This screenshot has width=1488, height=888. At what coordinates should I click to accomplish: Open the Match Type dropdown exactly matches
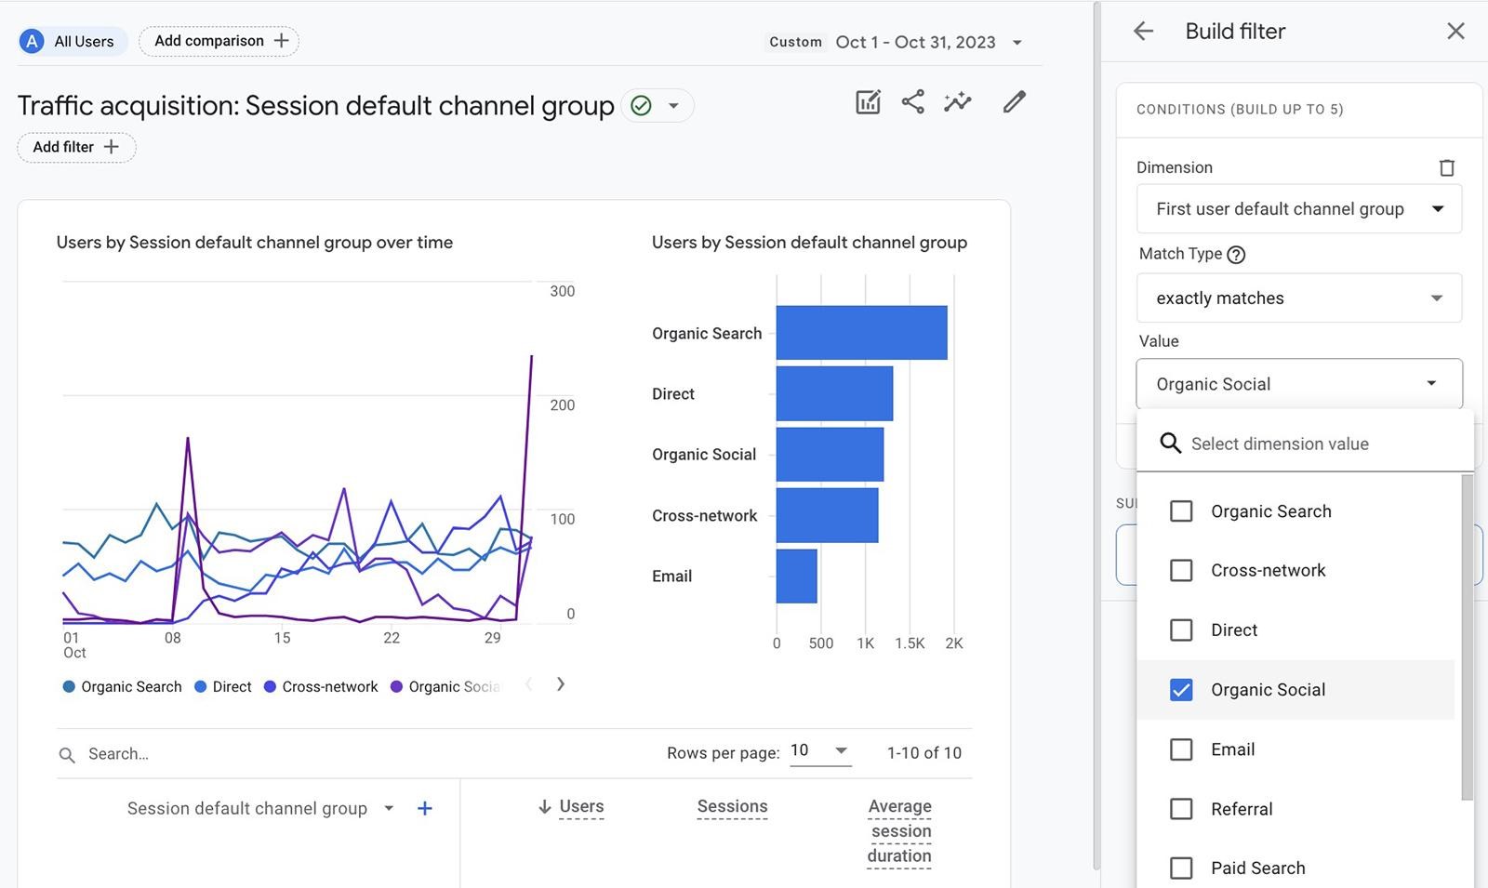point(1299,298)
